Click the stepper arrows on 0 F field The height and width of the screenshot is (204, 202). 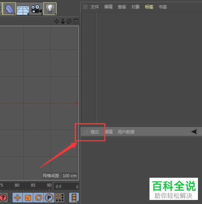pos(77,187)
